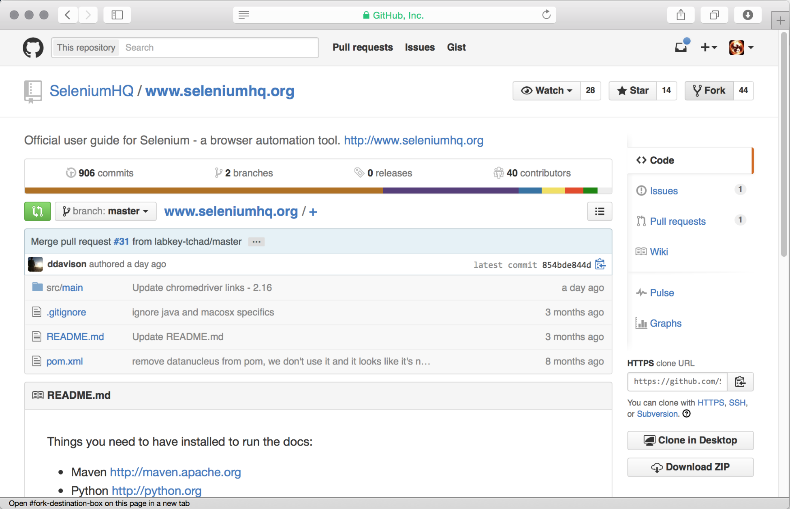The image size is (790, 509).
Task: Toggle Safari sidebar button
Action: tap(117, 15)
